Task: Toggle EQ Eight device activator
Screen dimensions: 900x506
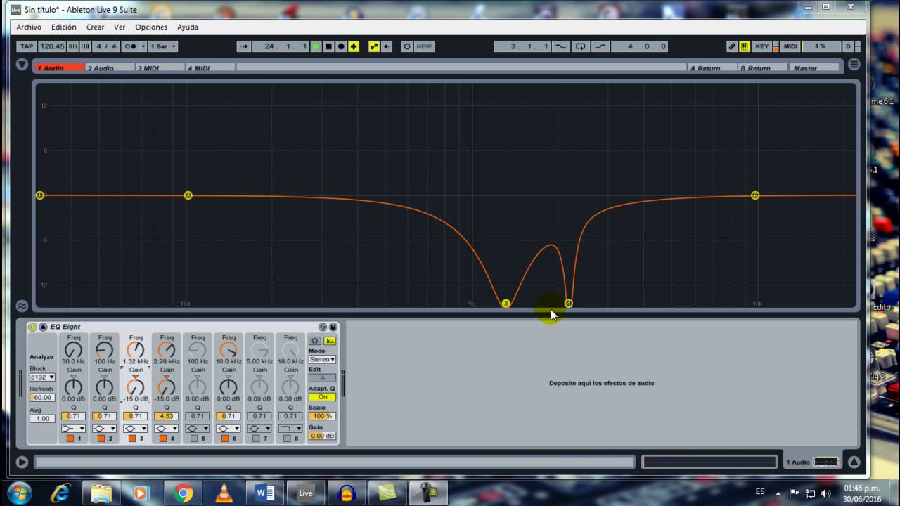Action: coord(32,327)
